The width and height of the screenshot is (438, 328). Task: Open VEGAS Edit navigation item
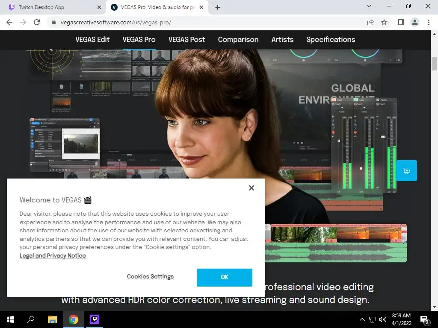click(92, 40)
